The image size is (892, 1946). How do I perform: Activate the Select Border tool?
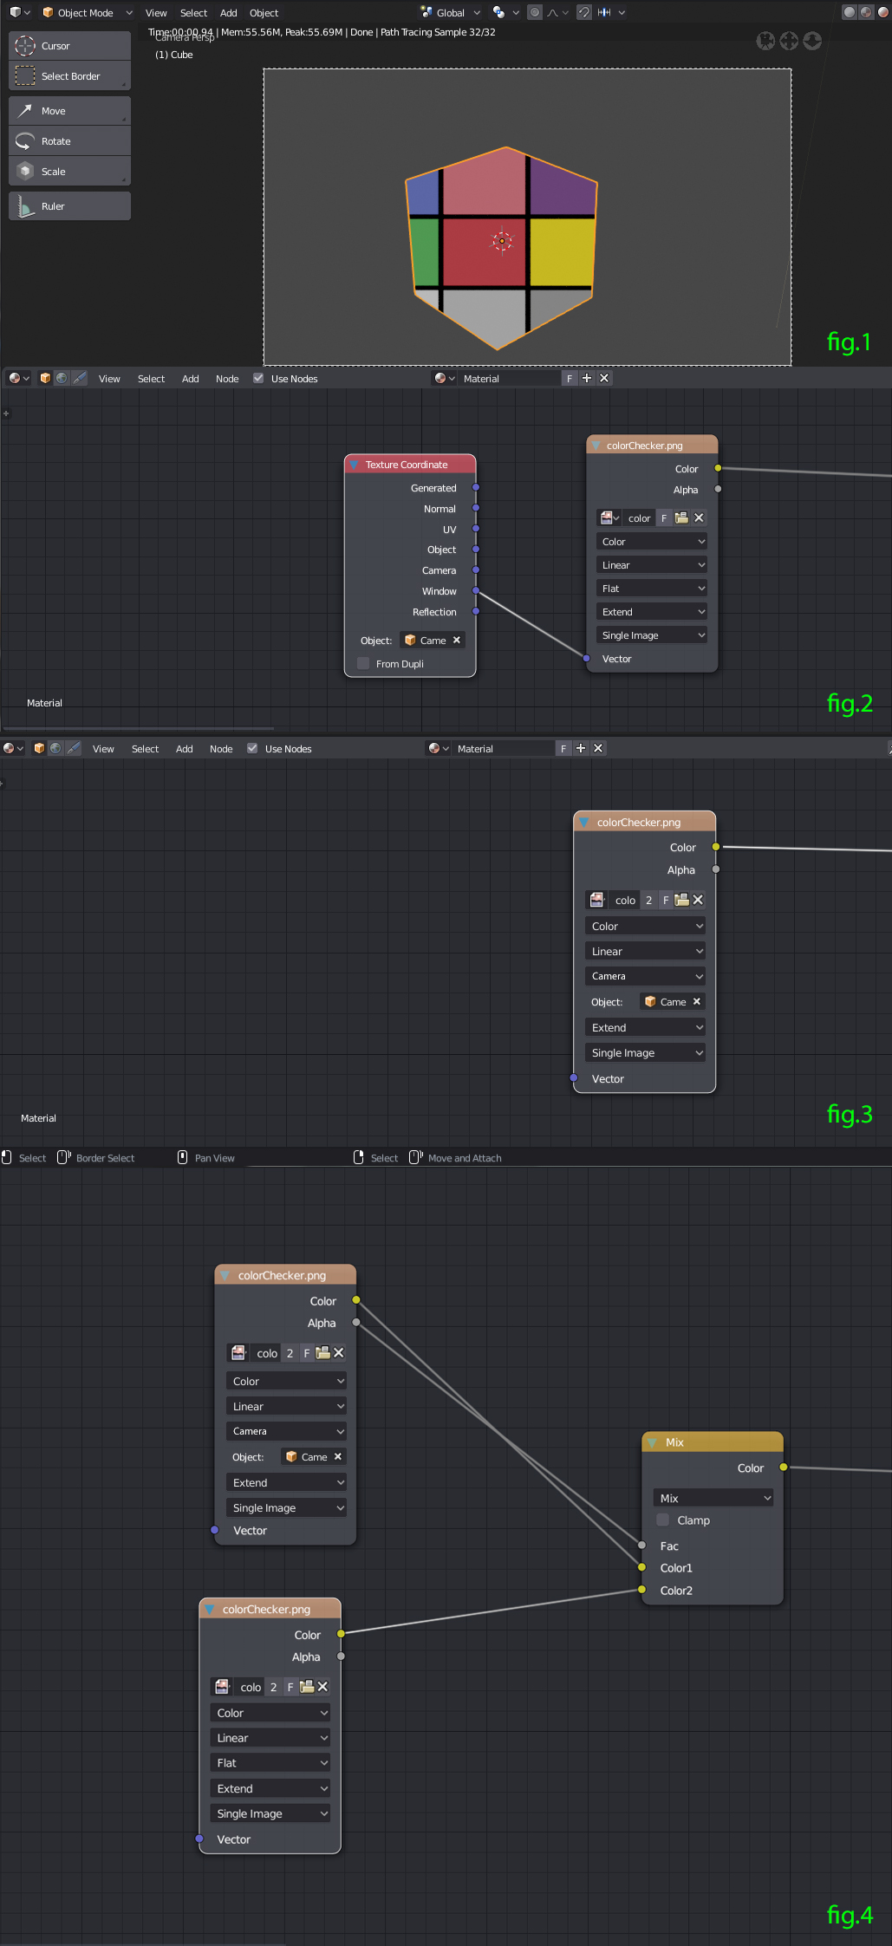(69, 76)
